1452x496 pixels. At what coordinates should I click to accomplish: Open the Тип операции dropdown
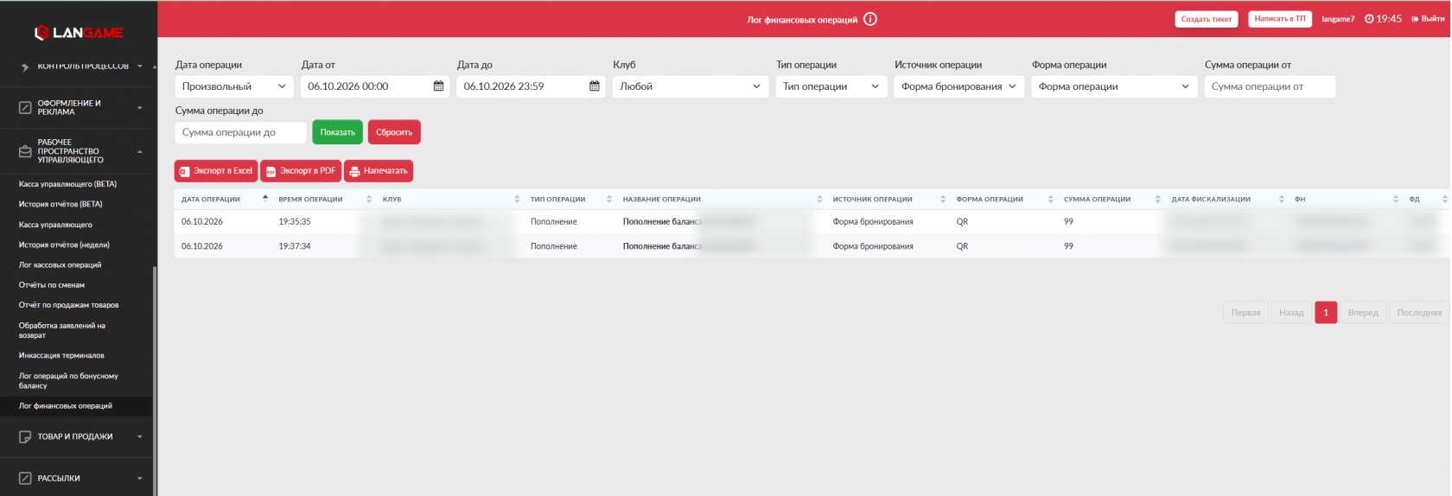[831, 86]
